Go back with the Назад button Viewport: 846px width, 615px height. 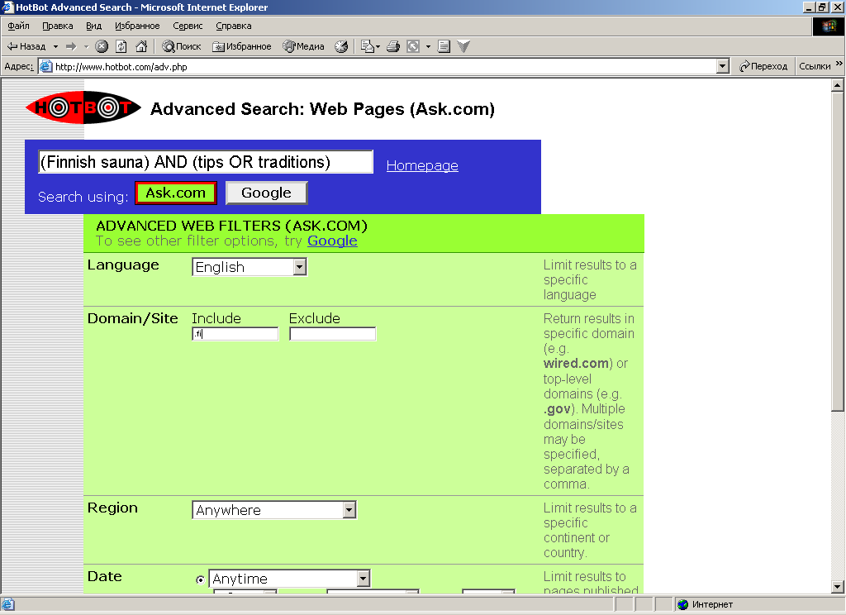click(26, 46)
